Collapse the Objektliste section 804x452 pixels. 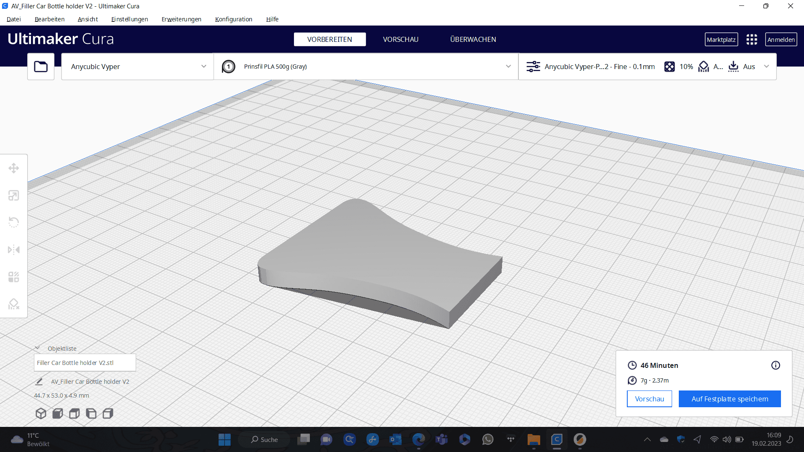tap(37, 348)
